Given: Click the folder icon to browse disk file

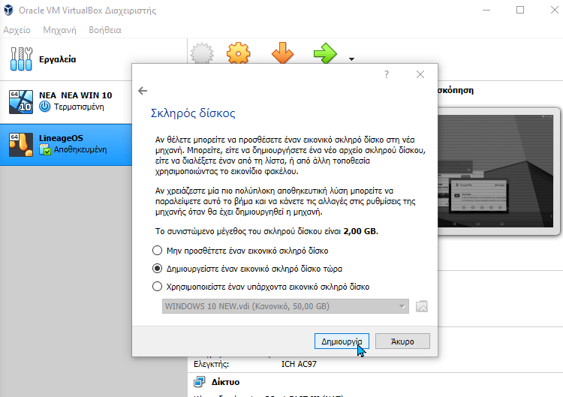Looking at the screenshot, I should (x=422, y=306).
